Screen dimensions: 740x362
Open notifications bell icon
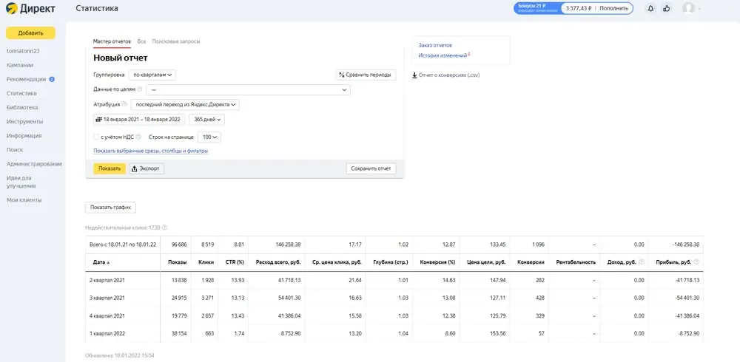coord(650,8)
